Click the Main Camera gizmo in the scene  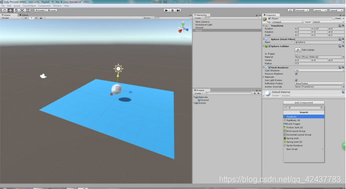[43, 76]
